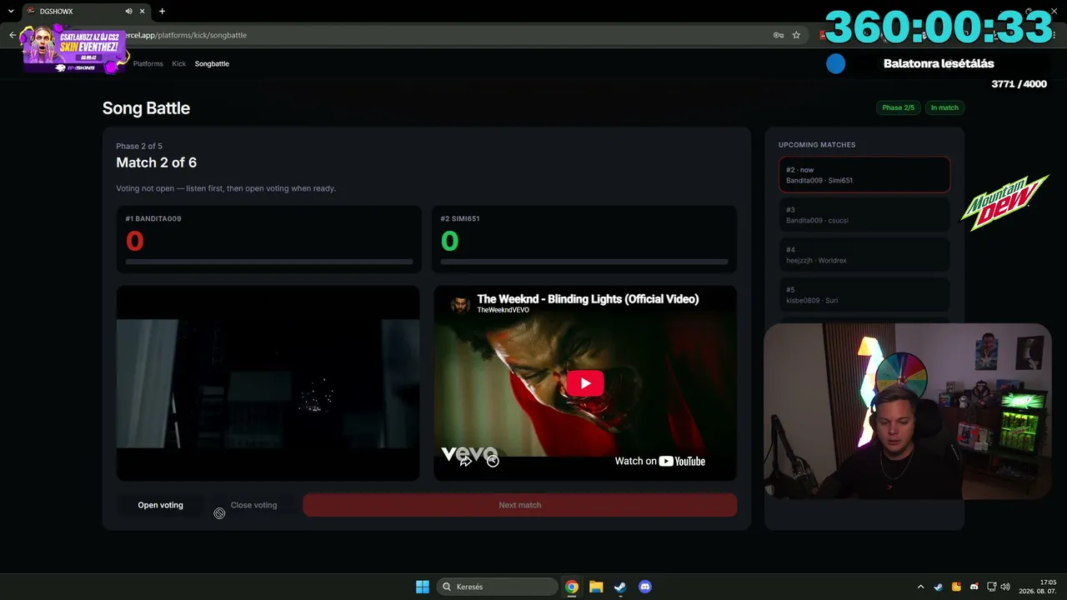1067x600 pixels.
Task: Select upcoming match heejzzjh vs Worldrex
Action: point(864,255)
